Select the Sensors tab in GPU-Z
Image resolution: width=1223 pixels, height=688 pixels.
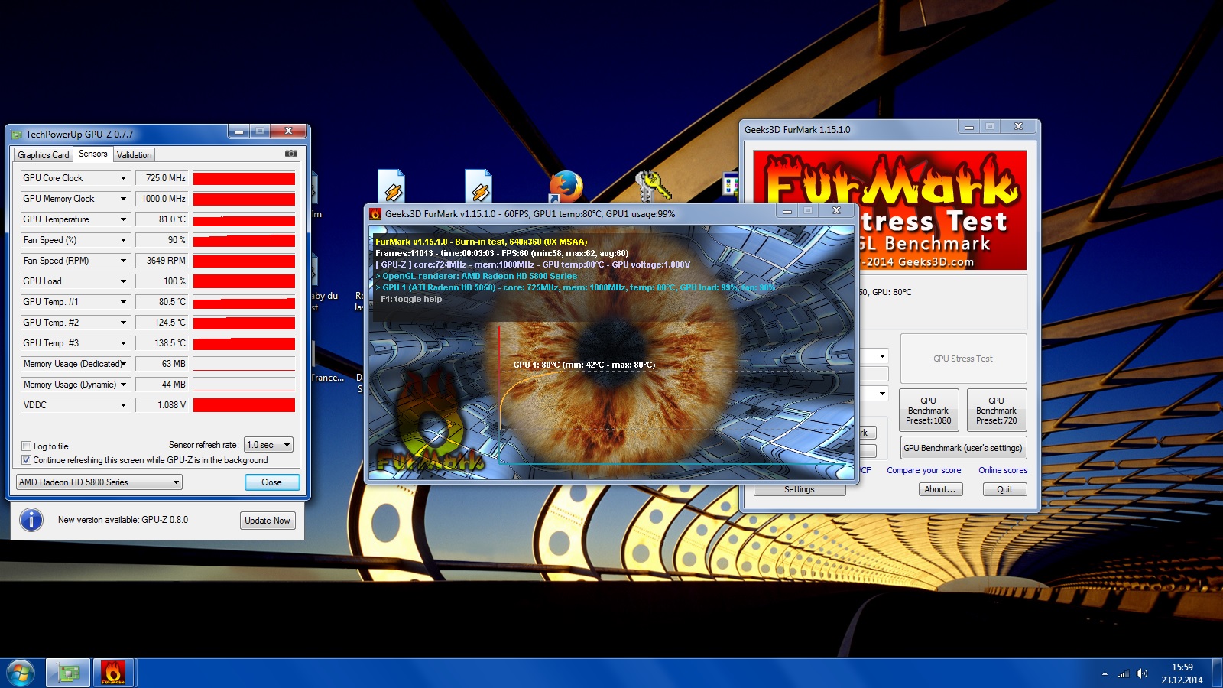pyautogui.click(x=93, y=154)
